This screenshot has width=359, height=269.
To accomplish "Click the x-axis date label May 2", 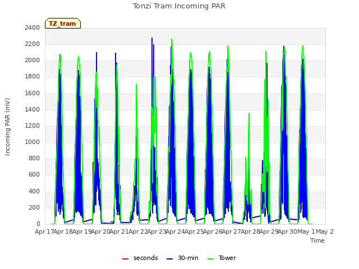I will tap(325, 231).
